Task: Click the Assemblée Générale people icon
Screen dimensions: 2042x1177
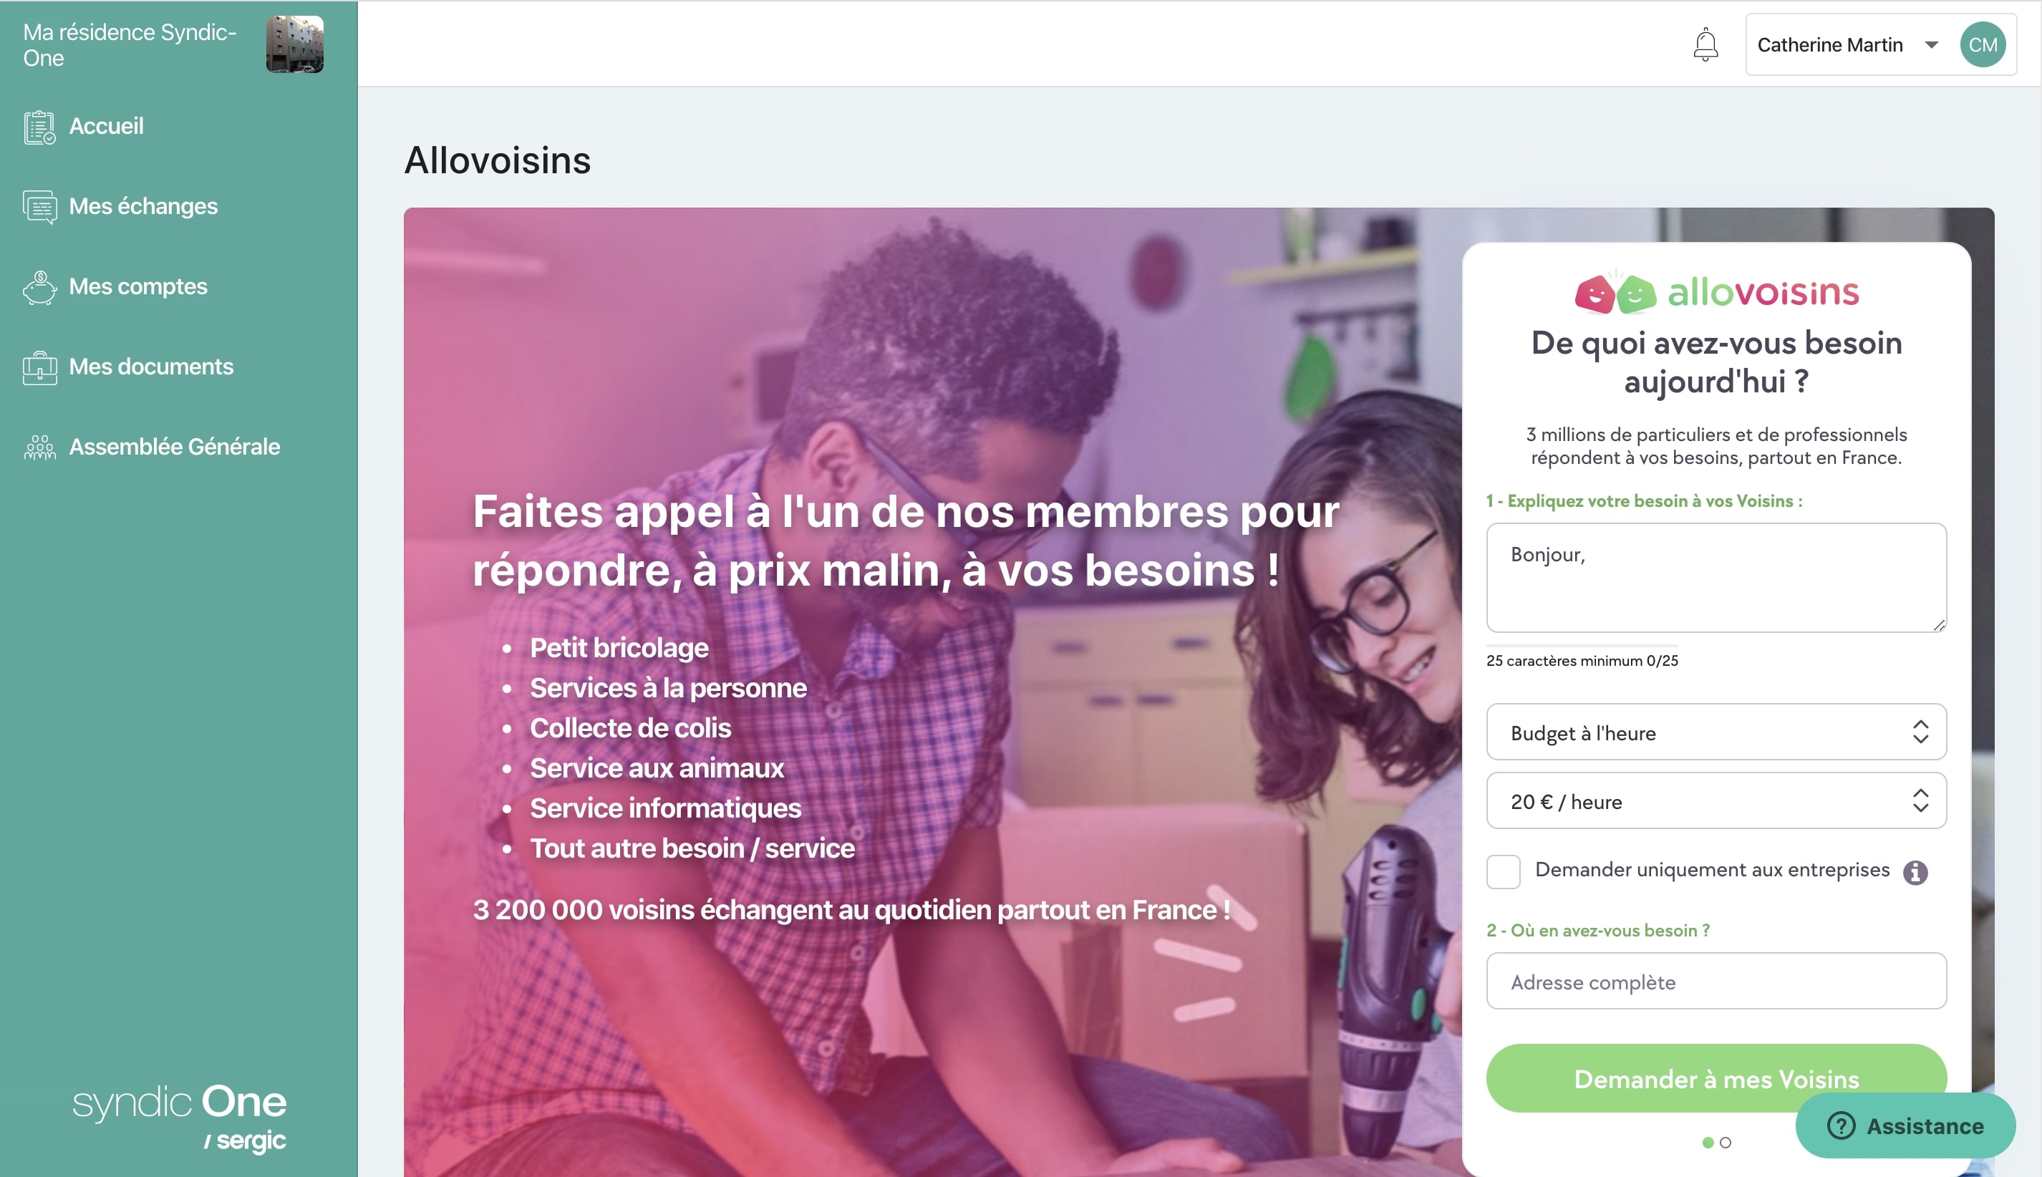Action: [39, 447]
